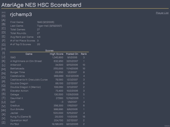This screenshot has height=127, width=170.
Task: Filter players by letter [E]
Action: [3, 36]
